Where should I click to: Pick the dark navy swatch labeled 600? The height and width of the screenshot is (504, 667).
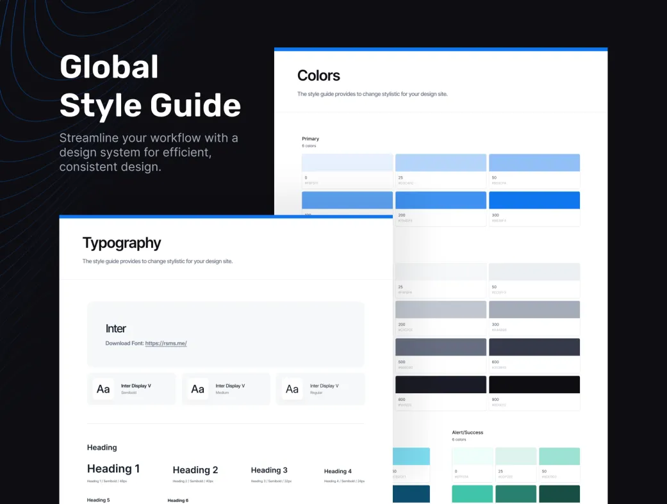coord(534,347)
